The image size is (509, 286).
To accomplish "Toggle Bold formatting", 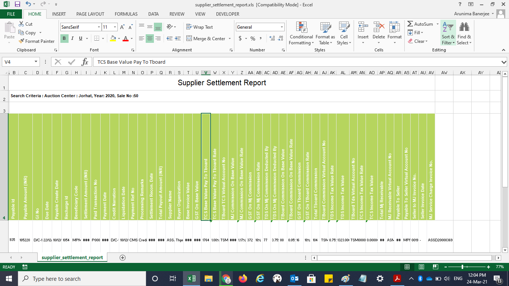I will click(x=64, y=38).
